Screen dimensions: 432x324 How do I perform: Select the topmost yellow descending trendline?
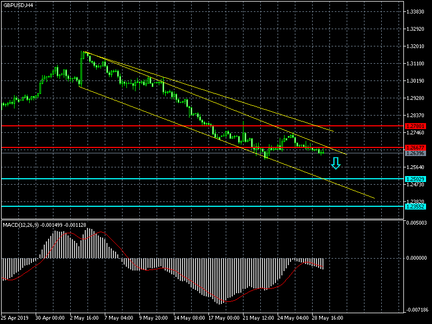click(216, 92)
